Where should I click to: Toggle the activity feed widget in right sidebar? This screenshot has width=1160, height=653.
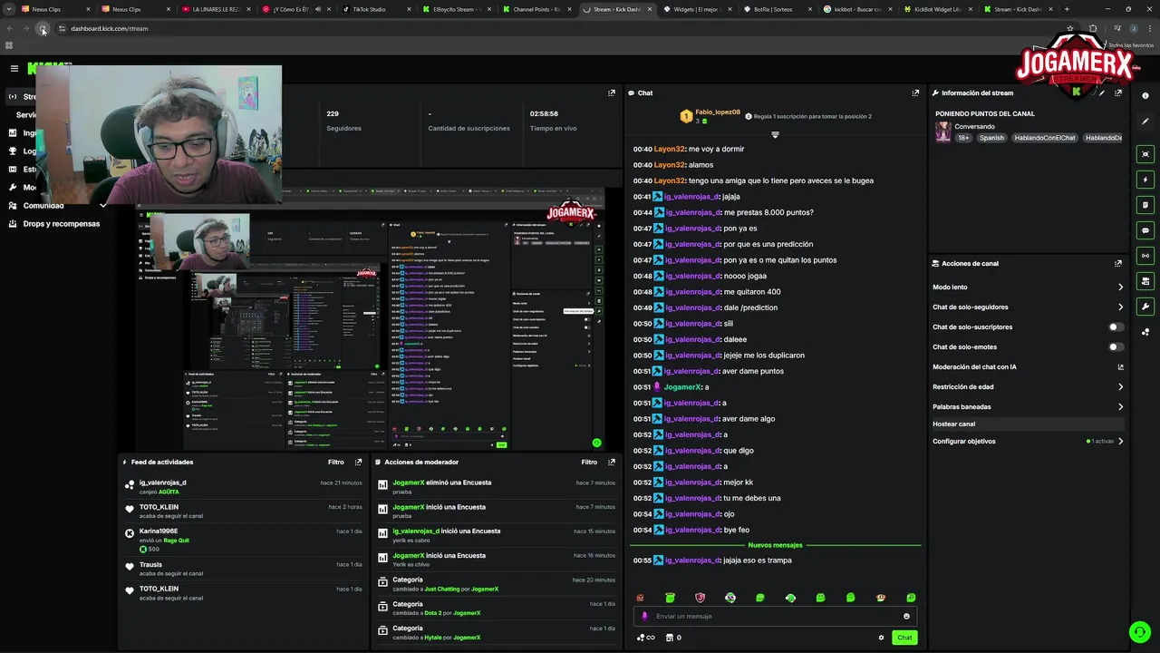click(1145, 281)
